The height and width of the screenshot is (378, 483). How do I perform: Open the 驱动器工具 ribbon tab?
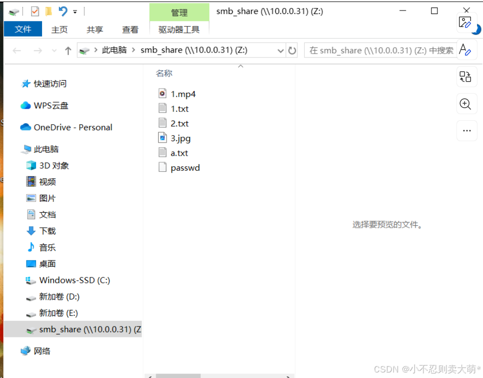tap(179, 30)
